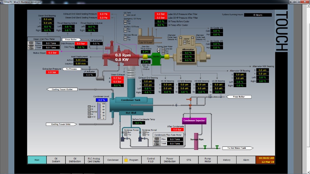Open the Oil System screen
This screenshot has height=174, width=310.
click(56, 160)
